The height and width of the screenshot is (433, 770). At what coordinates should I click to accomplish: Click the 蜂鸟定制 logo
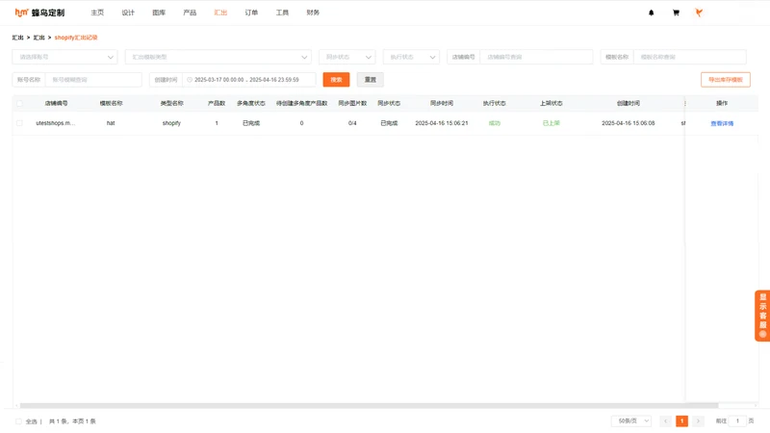pos(39,13)
